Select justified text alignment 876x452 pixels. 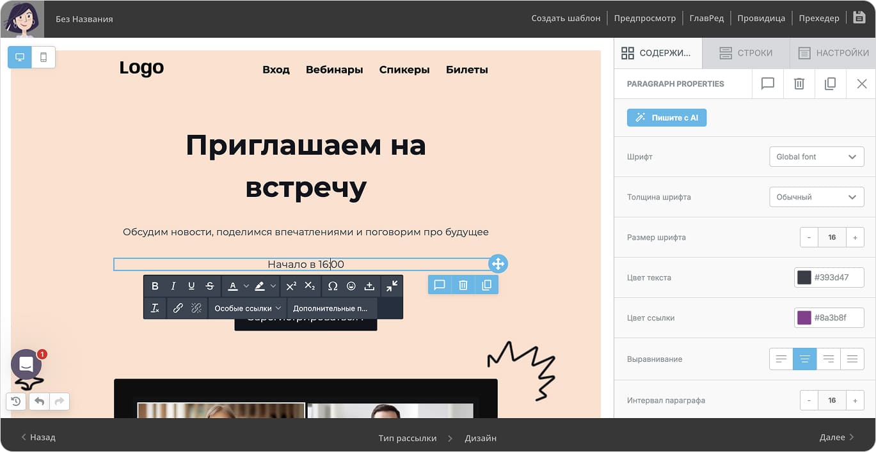tap(852, 359)
